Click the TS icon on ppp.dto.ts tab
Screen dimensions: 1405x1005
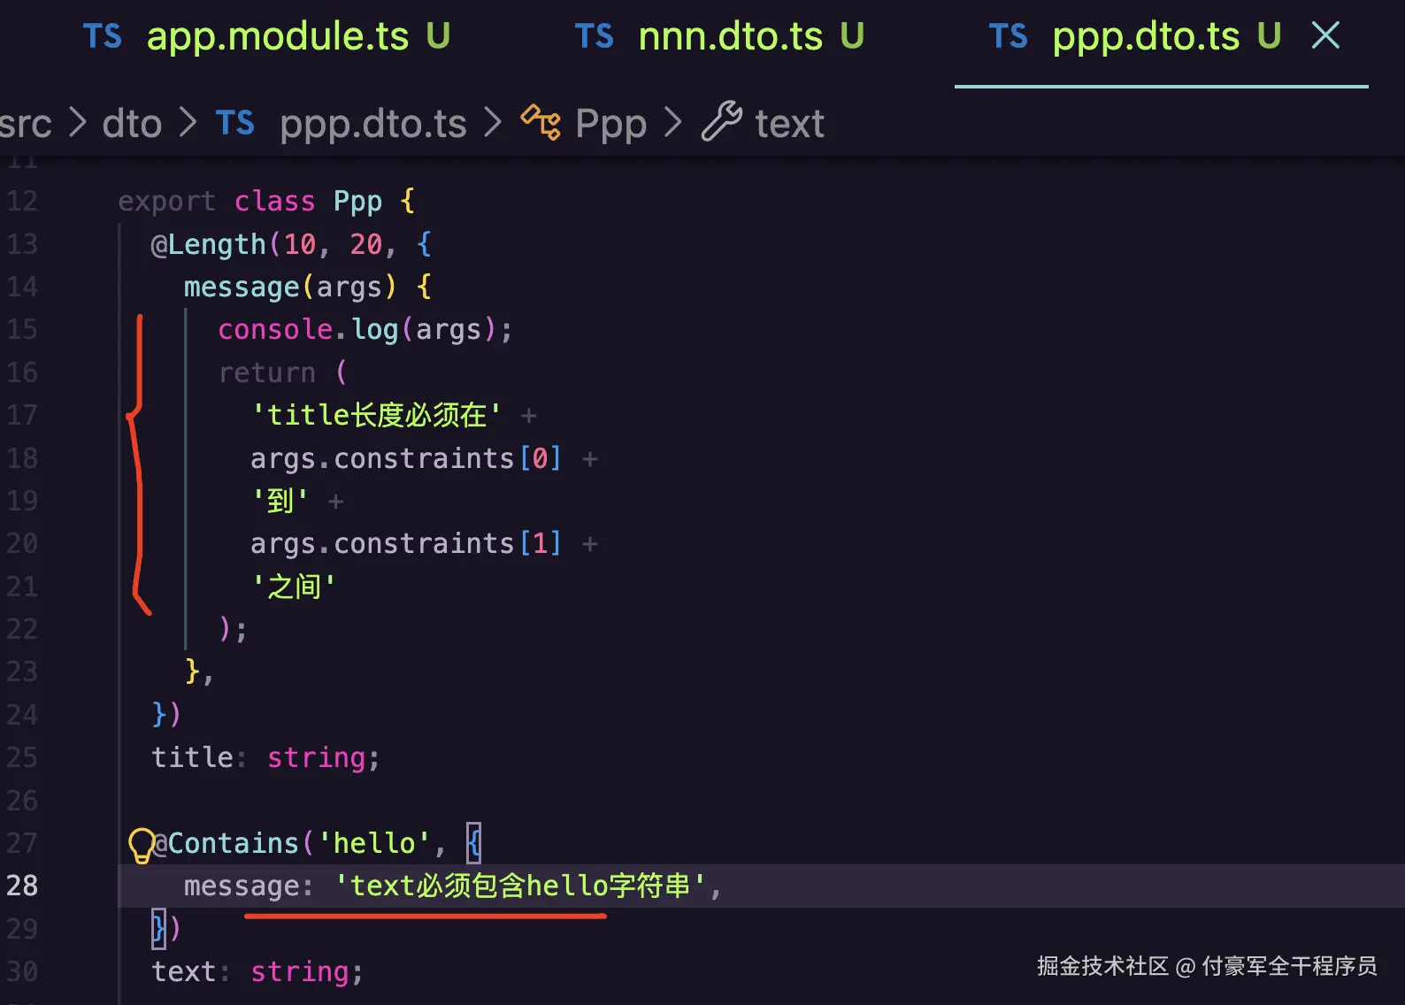click(1008, 37)
